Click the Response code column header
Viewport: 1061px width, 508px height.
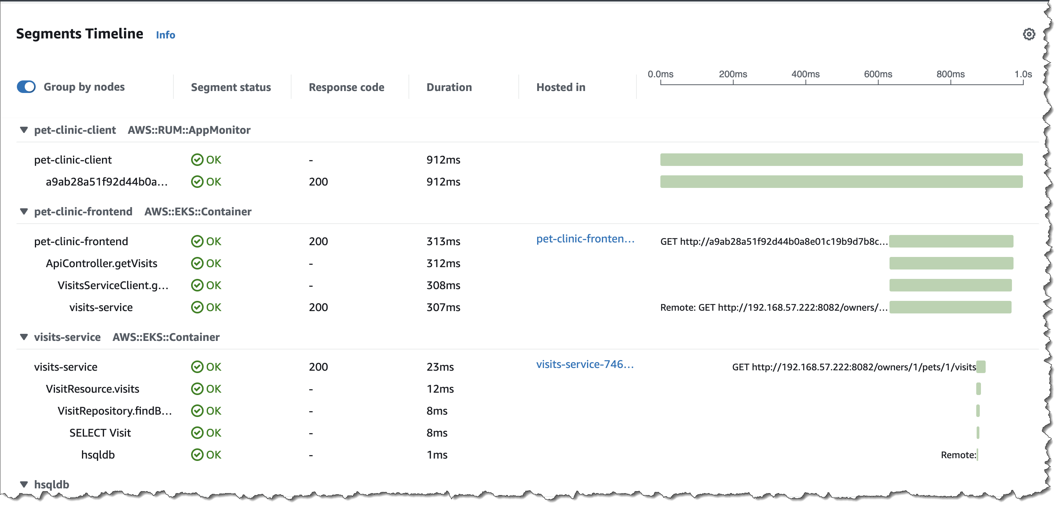[346, 87]
